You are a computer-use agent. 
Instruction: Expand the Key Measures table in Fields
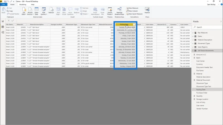193,33
